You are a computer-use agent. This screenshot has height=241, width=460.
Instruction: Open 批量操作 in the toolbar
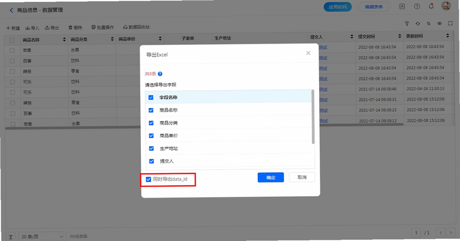(103, 27)
